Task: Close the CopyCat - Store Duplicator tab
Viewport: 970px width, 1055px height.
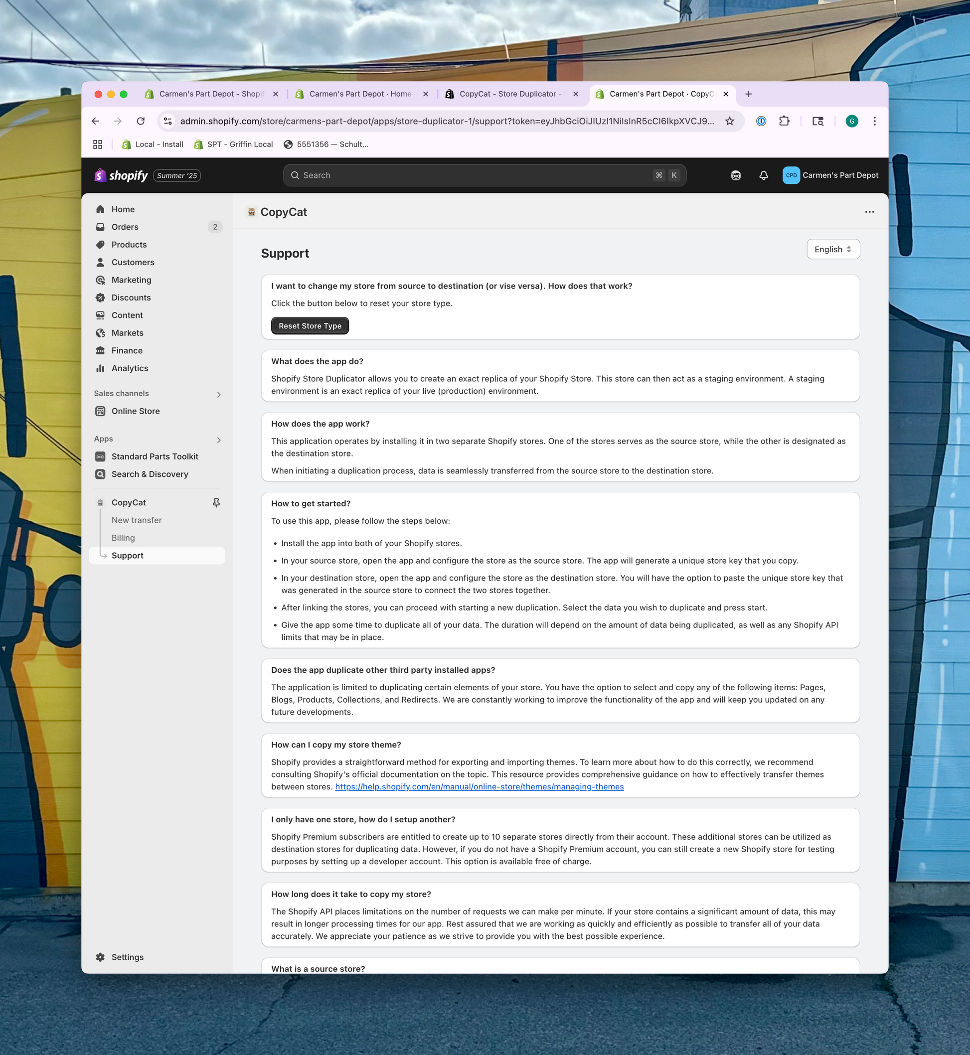Action: (576, 94)
